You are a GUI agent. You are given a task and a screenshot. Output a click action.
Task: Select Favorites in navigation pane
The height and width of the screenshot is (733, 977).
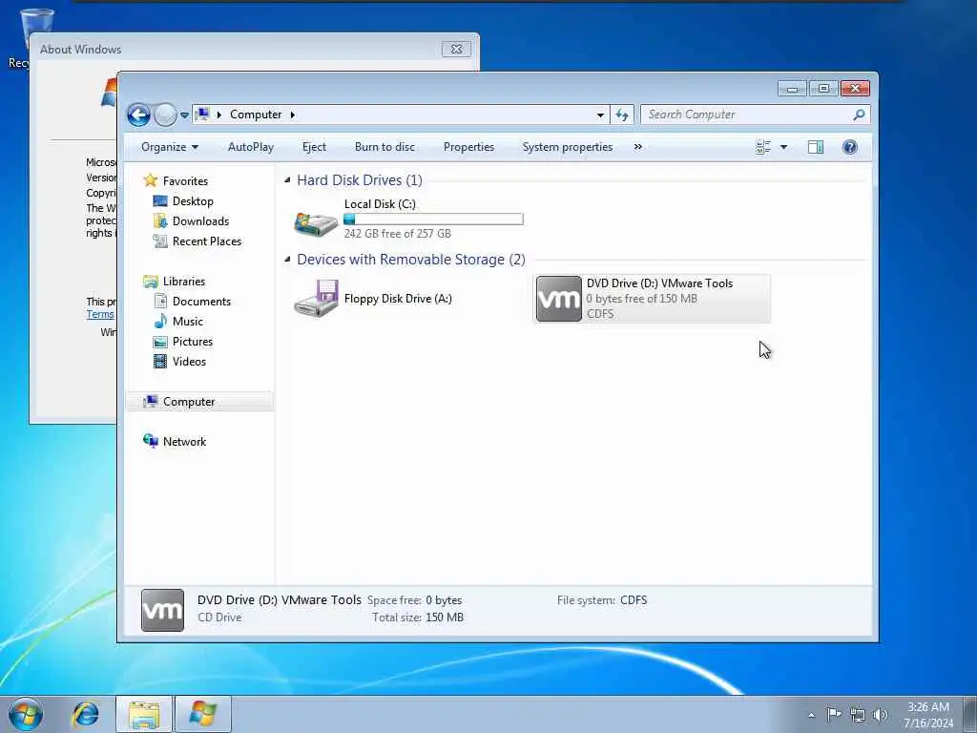coord(185,180)
